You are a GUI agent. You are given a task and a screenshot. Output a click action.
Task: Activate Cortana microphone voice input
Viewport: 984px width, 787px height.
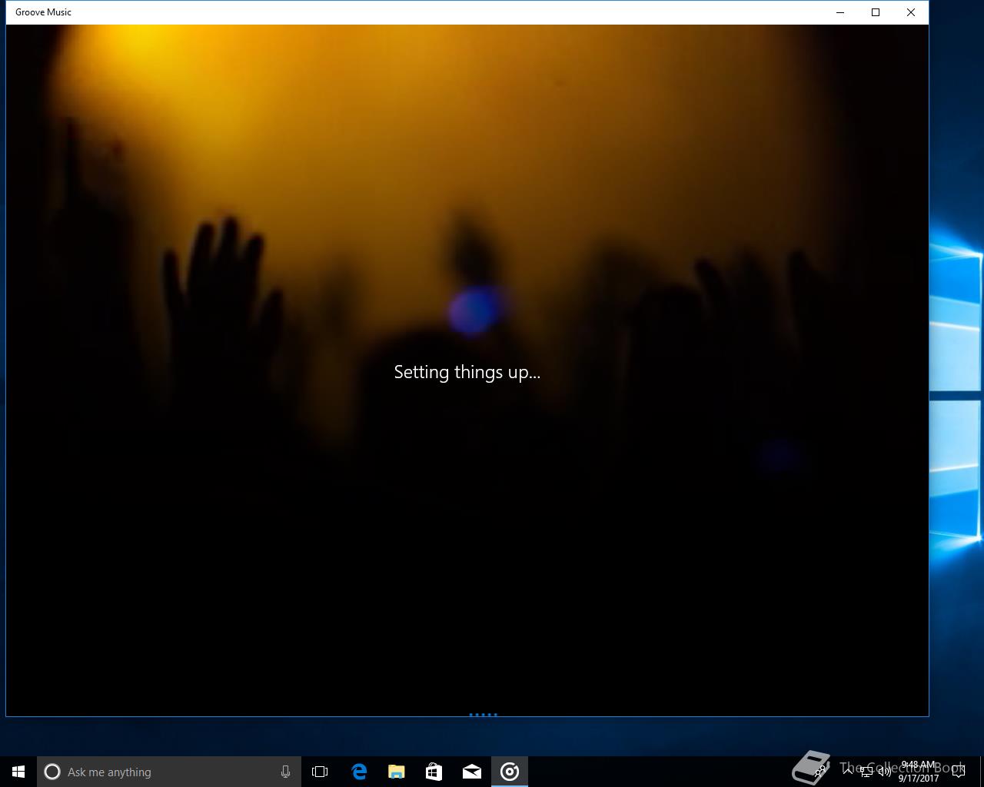pyautogui.click(x=285, y=772)
